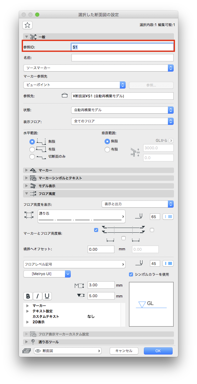Expand the テキスト設定 tree item
This screenshot has width=197, height=384.
[x=28, y=311]
